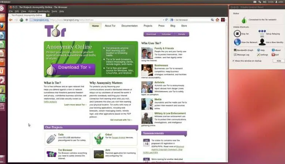This screenshot has height=164, width=285.
Task: Click the Tor Browser project icon
Action: [52, 154]
